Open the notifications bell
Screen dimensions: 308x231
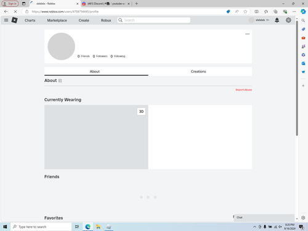pos(277,20)
